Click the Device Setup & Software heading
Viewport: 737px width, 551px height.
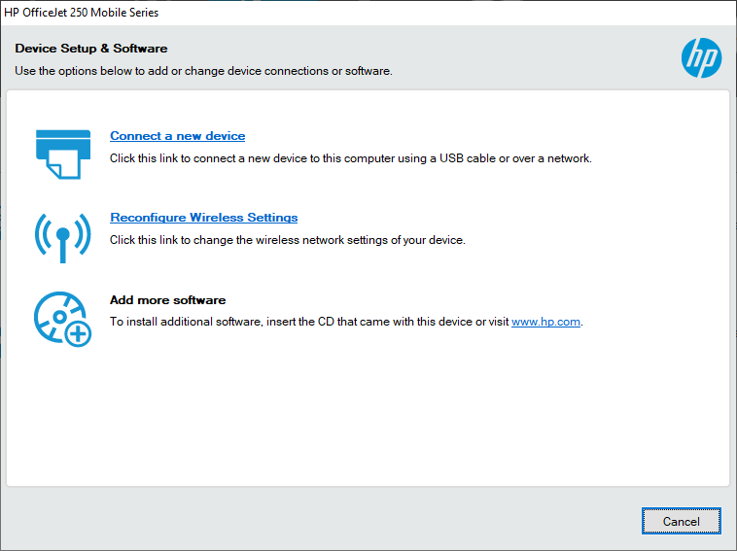[x=91, y=49]
